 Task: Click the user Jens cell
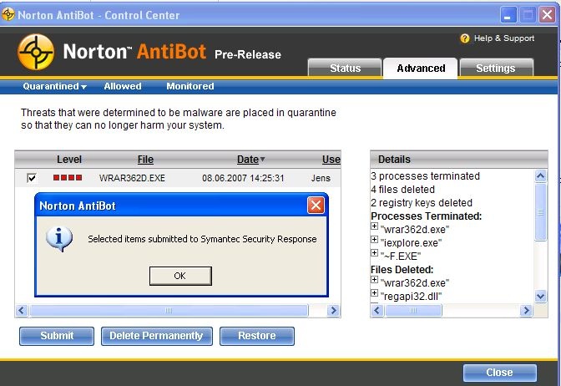point(321,178)
